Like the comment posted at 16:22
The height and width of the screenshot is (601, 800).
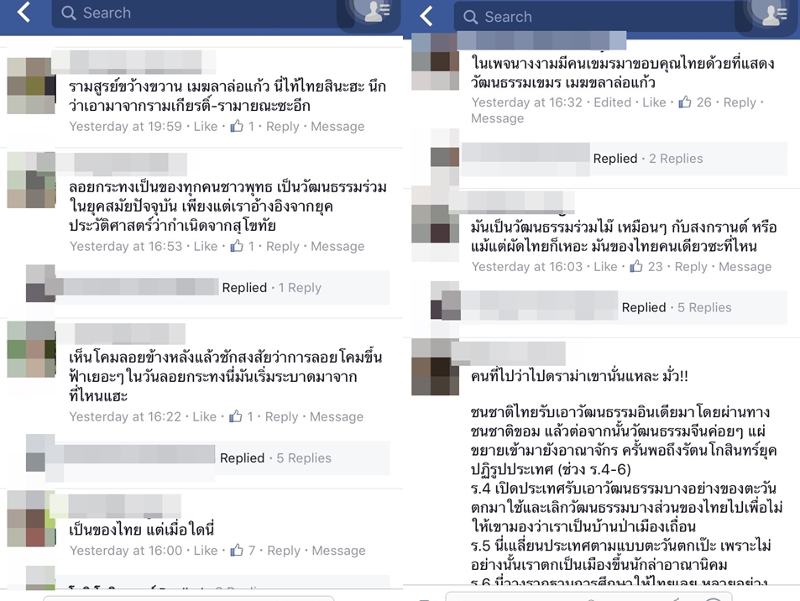tap(205, 417)
